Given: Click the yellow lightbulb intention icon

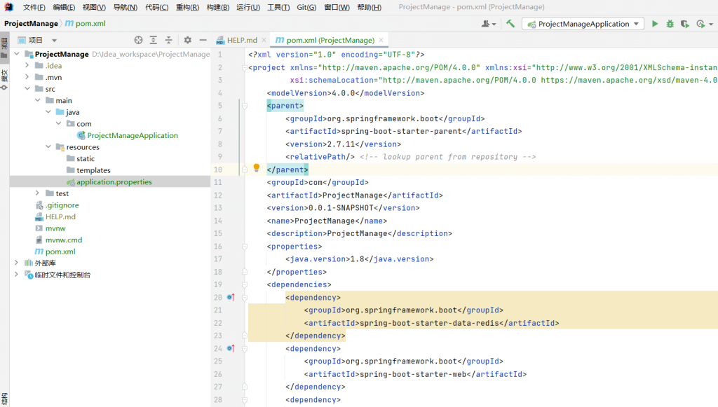Looking at the screenshot, I should point(257,168).
